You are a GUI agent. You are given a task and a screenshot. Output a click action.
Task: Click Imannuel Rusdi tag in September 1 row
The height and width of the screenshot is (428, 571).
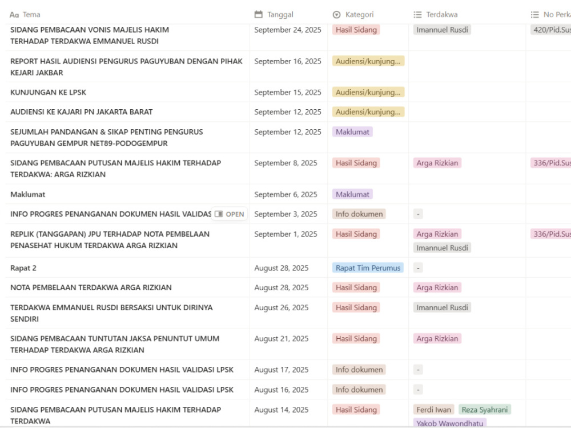(x=442, y=248)
